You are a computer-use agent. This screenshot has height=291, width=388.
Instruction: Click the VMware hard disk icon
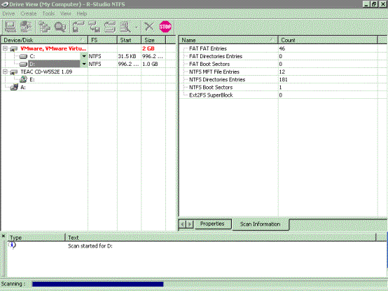tap(13, 48)
